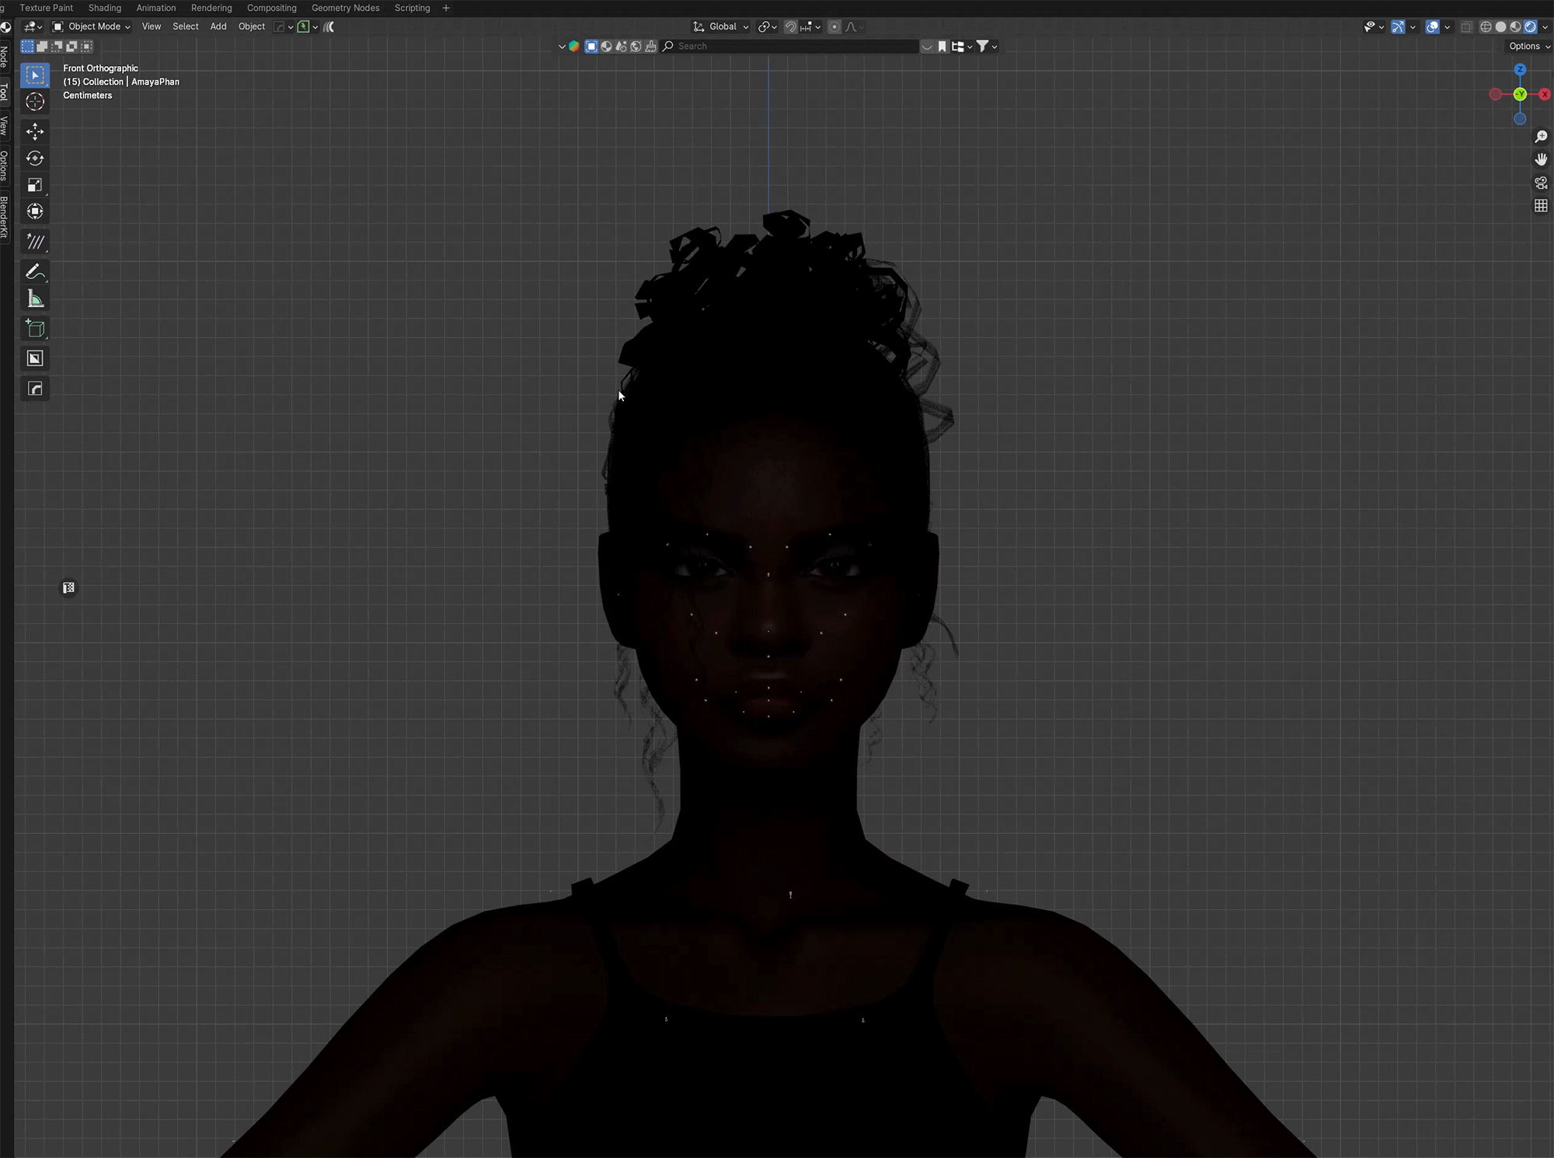Screen dimensions: 1554x1158
Task: Open the Add menu
Action: coord(218,26)
